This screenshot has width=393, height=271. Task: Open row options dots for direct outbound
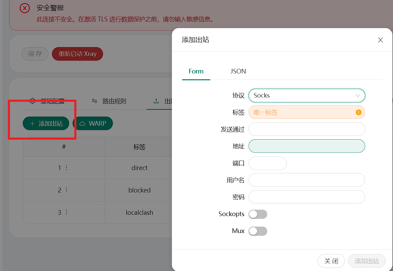(66, 167)
